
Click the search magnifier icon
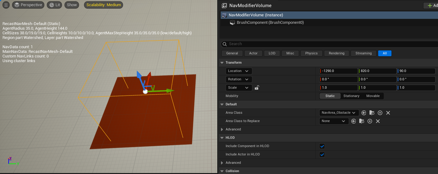[225, 44]
